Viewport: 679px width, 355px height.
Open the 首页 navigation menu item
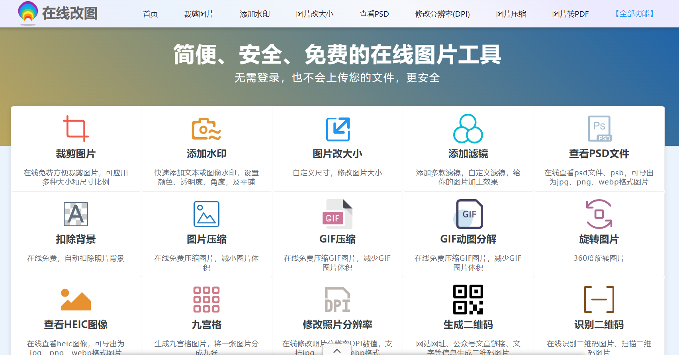tap(150, 14)
